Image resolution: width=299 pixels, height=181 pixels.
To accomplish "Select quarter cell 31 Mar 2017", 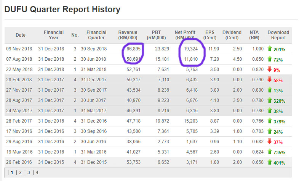I will coord(93,111).
